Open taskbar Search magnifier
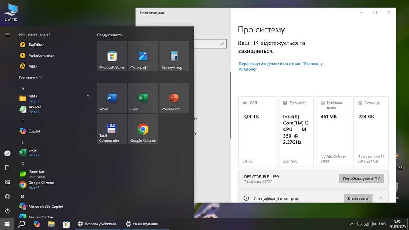The width and height of the screenshot is (409, 230). (22, 224)
